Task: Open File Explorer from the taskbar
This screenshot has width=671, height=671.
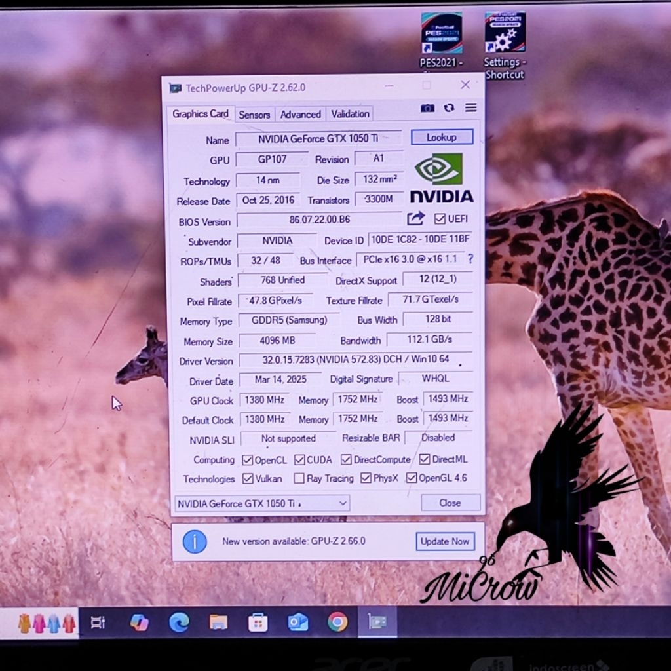Action: [218, 622]
